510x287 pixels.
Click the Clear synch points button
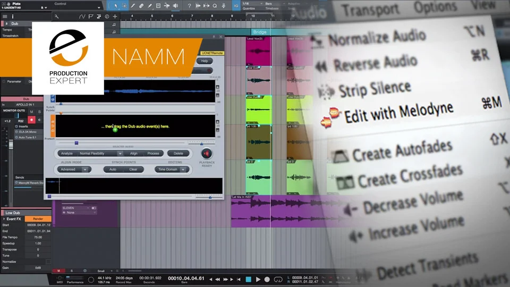pos(133,170)
